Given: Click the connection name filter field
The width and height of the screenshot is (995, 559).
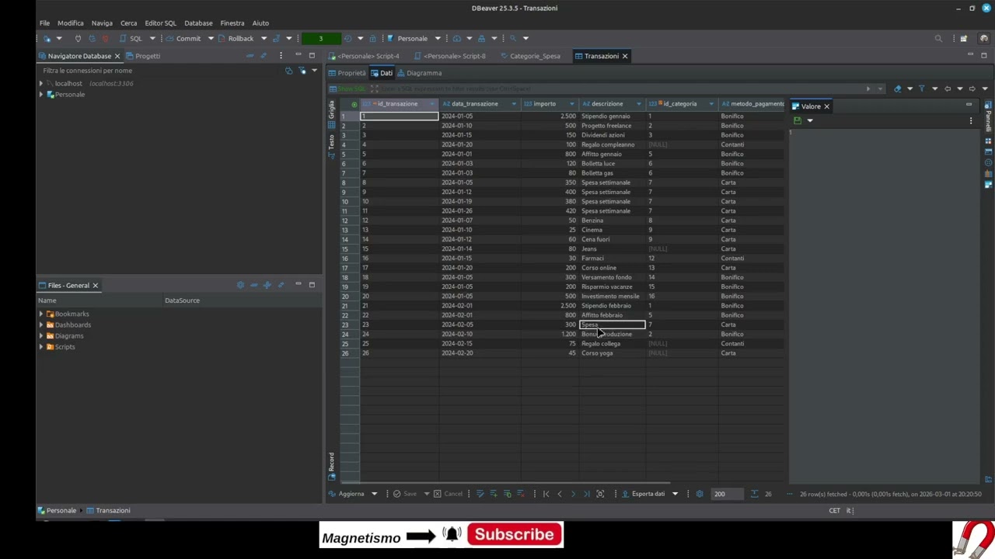Looking at the screenshot, I should (x=159, y=71).
